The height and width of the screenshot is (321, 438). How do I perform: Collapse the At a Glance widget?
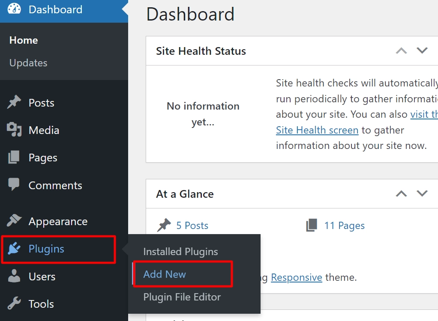pos(401,193)
